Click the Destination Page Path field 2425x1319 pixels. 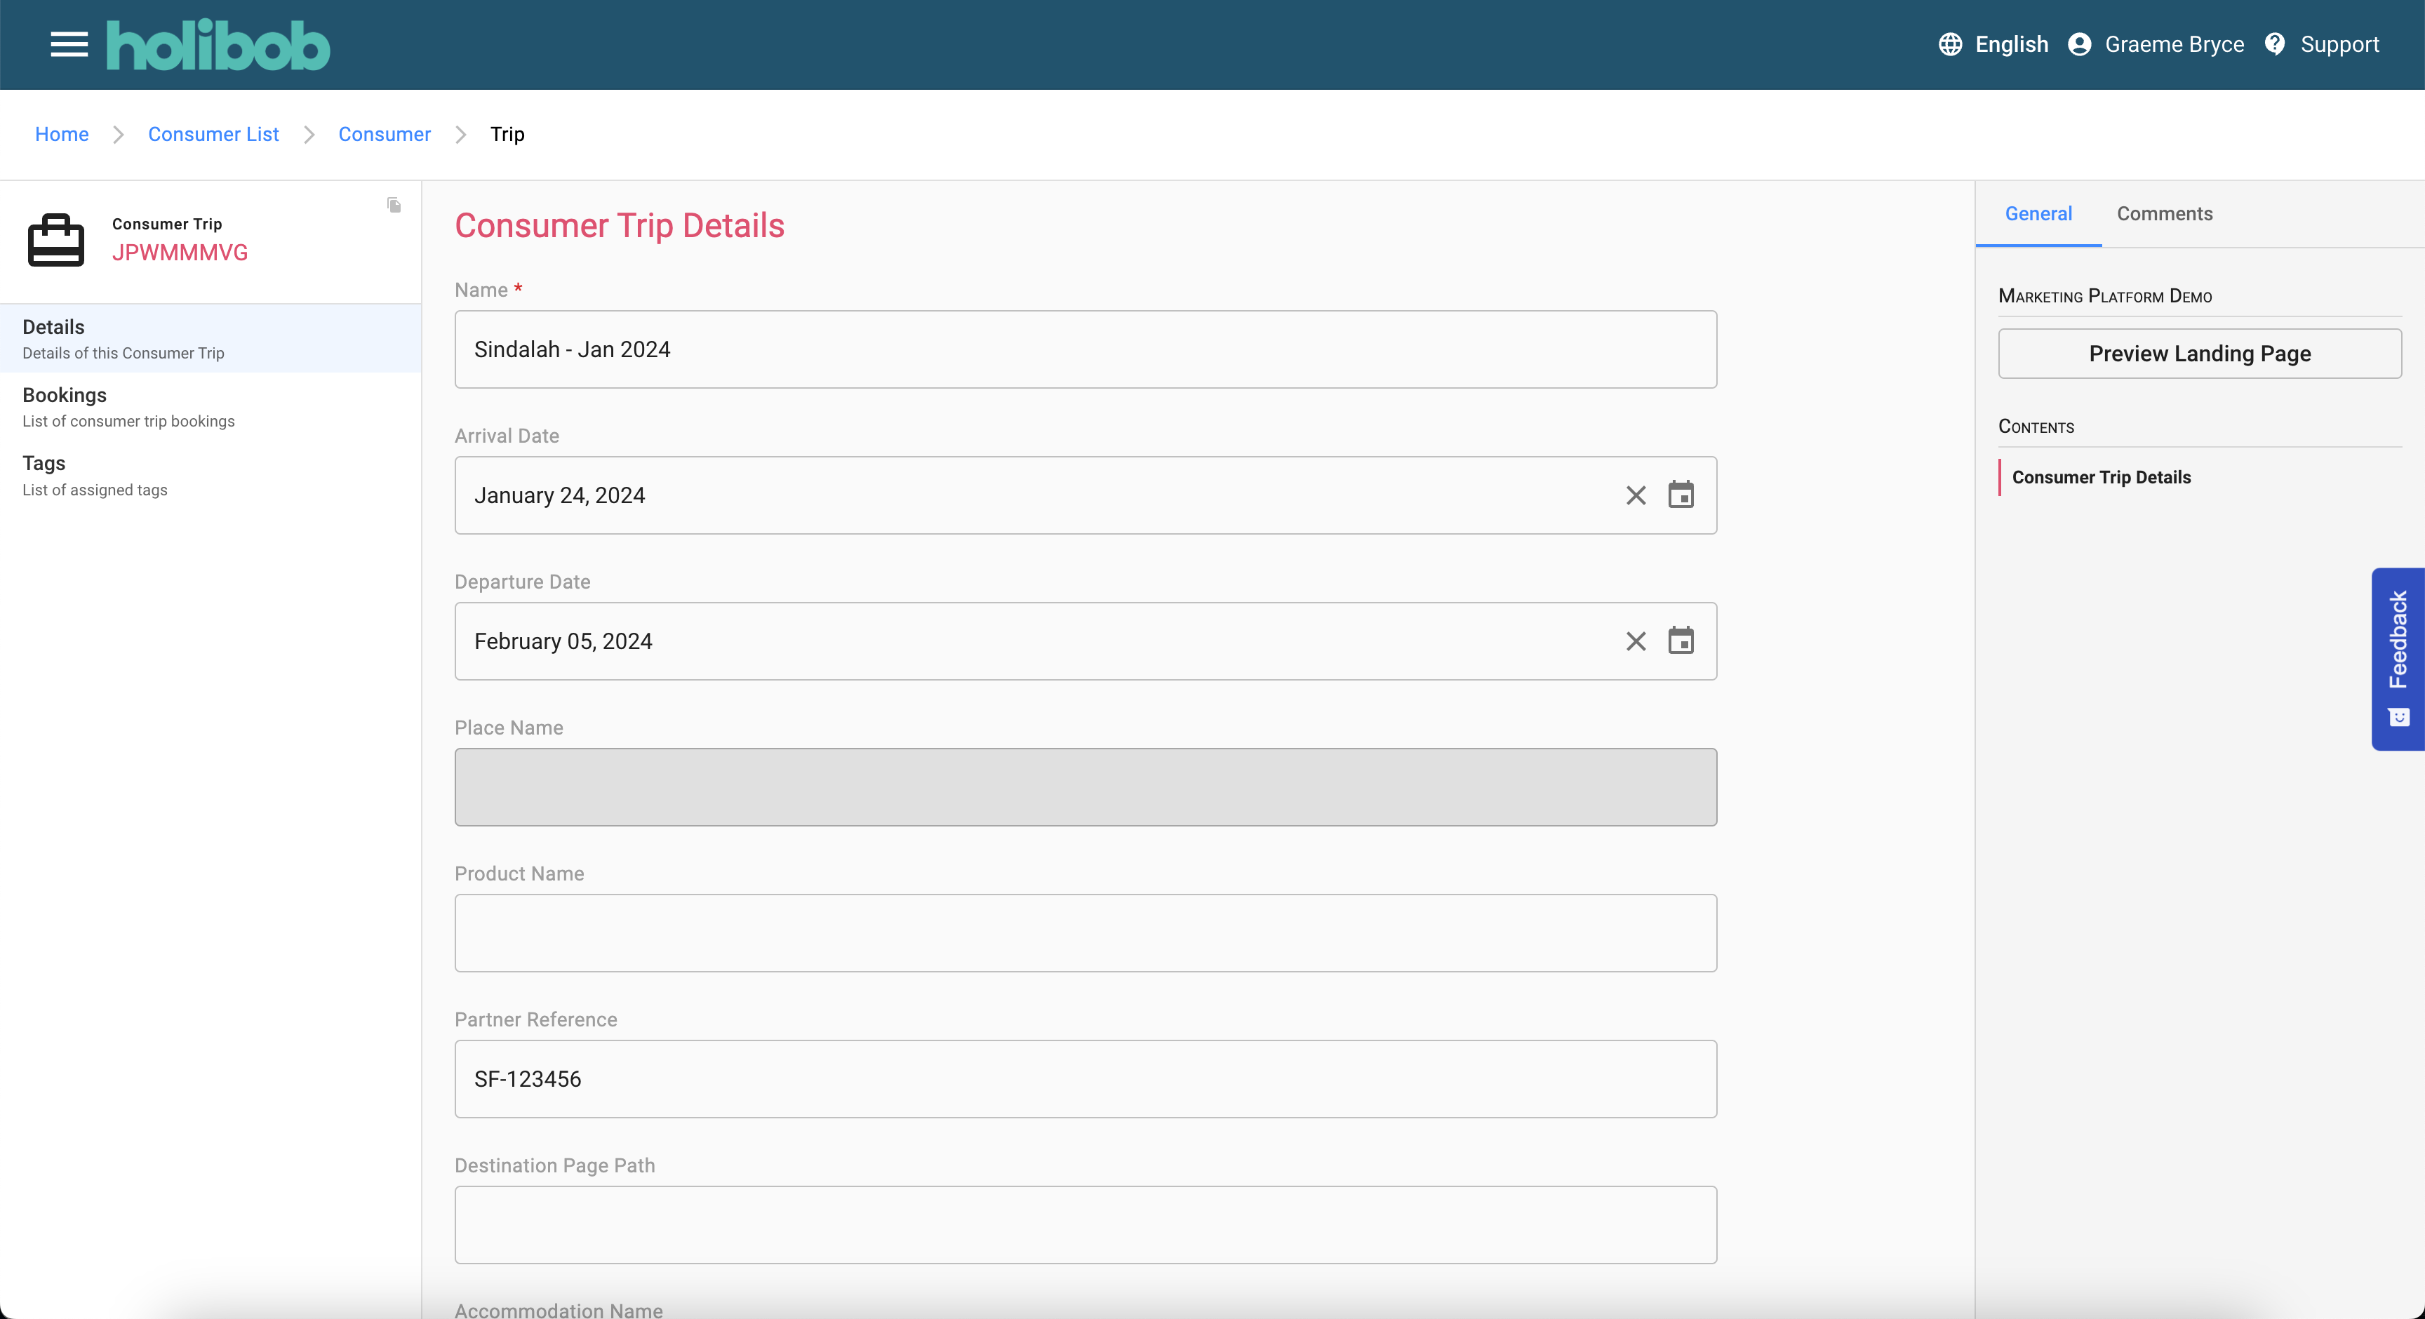[1085, 1225]
